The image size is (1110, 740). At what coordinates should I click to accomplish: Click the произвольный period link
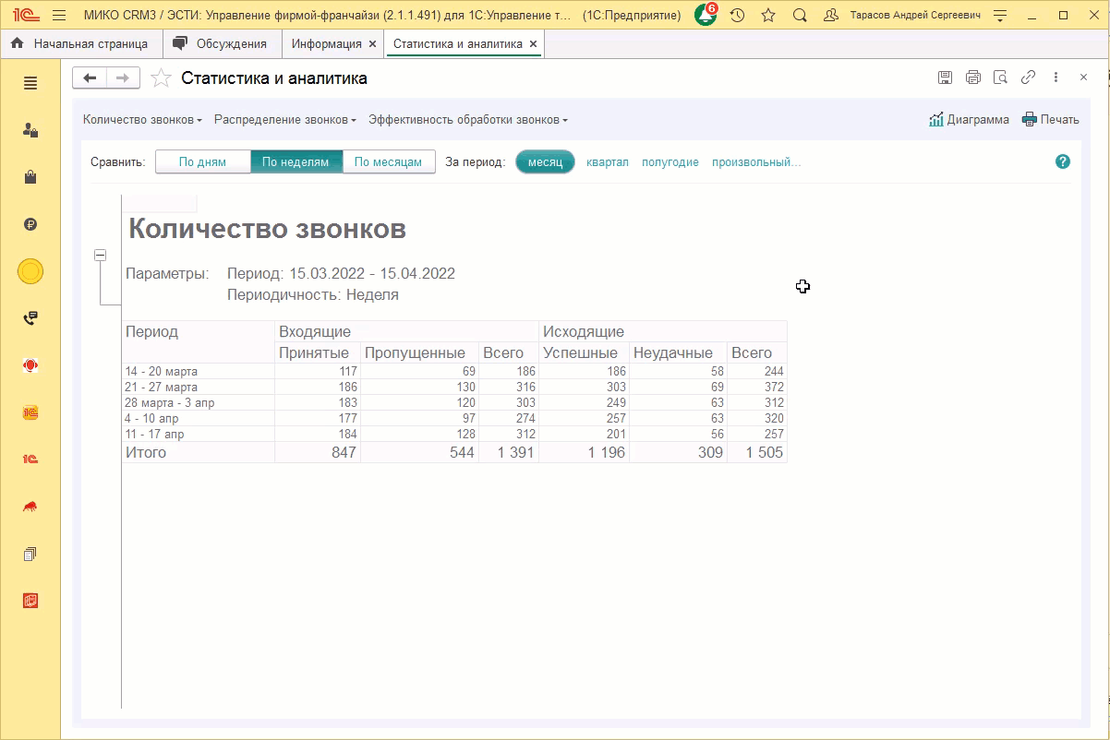(x=755, y=162)
